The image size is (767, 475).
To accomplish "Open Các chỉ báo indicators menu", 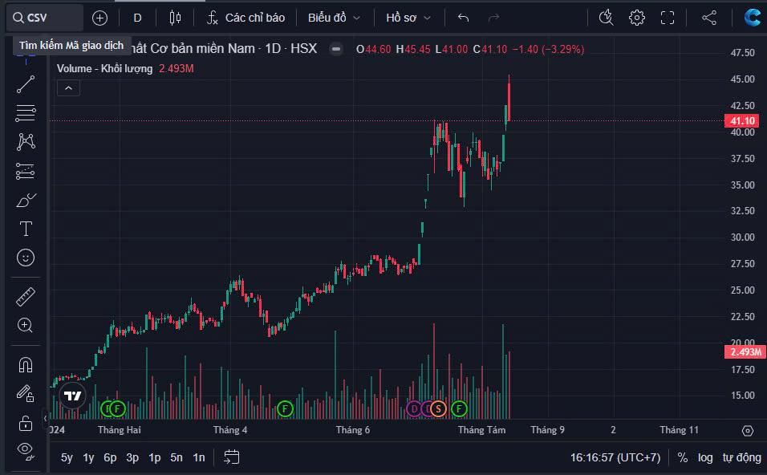I will pyautogui.click(x=246, y=18).
